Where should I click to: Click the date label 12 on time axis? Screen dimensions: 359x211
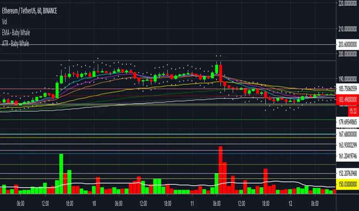pyautogui.click(x=290, y=203)
